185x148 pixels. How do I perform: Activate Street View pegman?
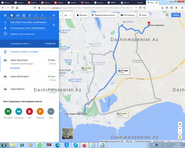180,137
